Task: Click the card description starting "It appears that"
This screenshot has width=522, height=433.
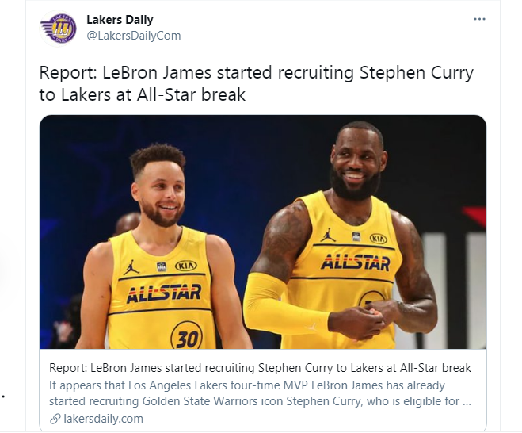Action: click(x=260, y=393)
